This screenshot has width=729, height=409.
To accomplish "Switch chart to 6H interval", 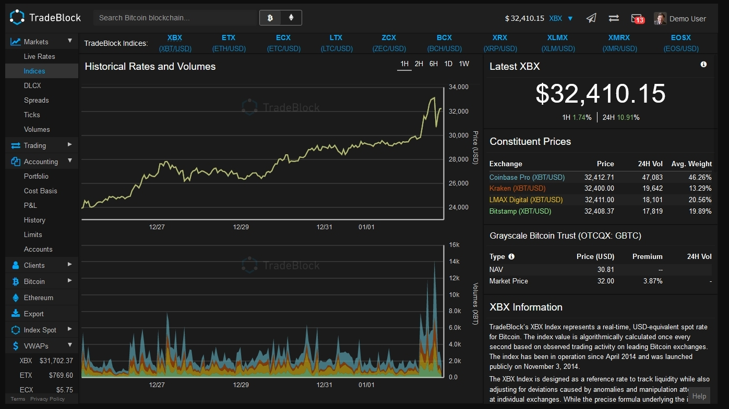I will (x=434, y=64).
